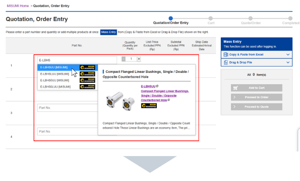
Task: Click the arrow icon on Proceed to Quote
Action: pyautogui.click(x=235, y=107)
